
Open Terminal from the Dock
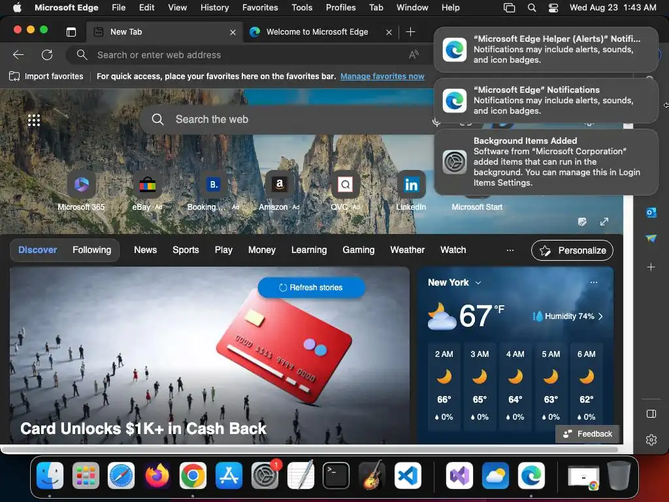click(x=336, y=475)
